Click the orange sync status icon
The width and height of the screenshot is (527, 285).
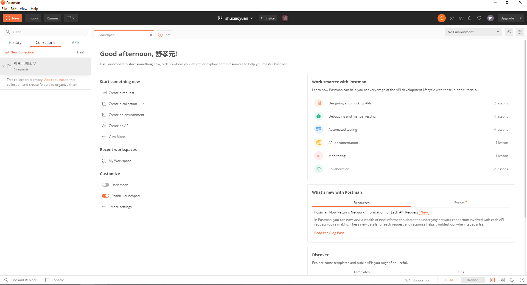point(441,18)
